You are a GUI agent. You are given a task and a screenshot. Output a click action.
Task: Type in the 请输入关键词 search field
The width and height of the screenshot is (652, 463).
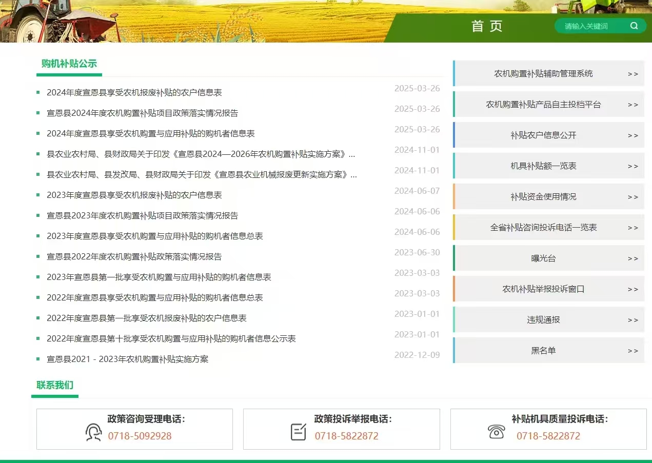coord(590,26)
